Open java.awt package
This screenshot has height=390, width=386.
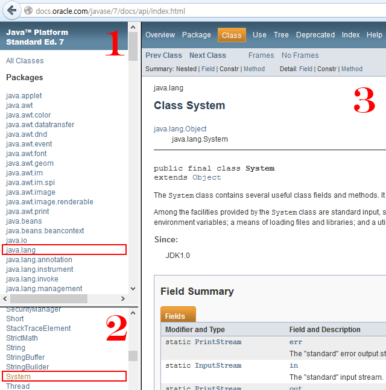(19, 105)
